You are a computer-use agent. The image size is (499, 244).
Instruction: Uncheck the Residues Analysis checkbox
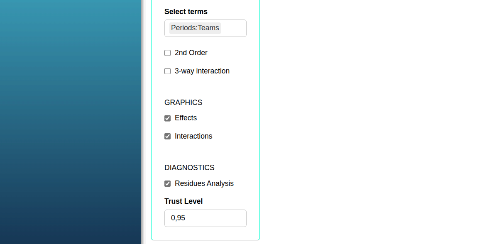pyautogui.click(x=168, y=184)
